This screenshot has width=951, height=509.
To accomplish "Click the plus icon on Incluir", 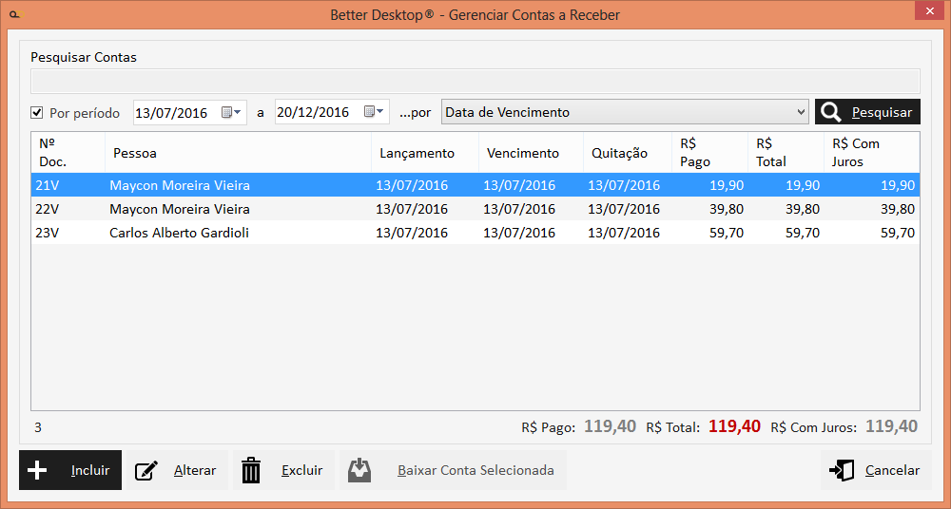I will pos(38,470).
